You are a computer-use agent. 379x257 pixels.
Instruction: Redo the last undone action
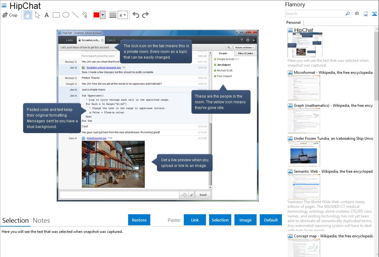[145, 15]
